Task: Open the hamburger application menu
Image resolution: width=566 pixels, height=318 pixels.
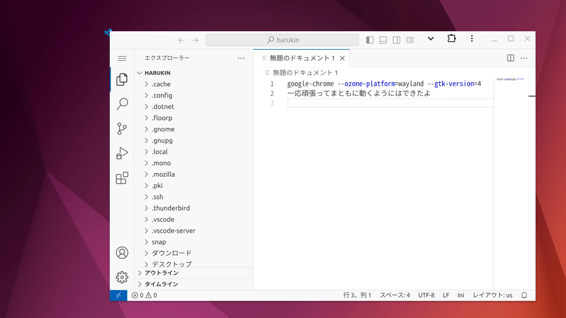Action: pos(122,58)
